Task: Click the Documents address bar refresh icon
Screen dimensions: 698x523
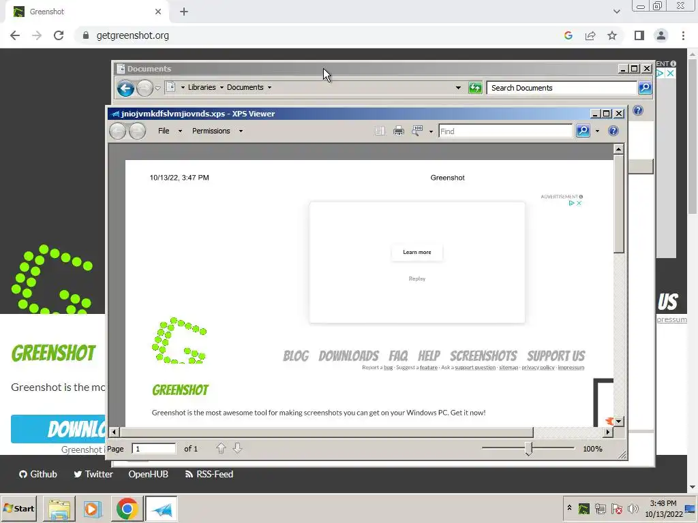Action: pos(475,88)
